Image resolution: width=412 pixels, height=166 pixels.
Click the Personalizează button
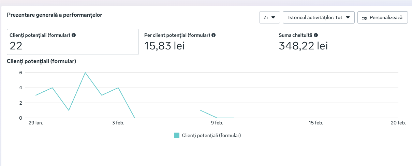coord(382,17)
